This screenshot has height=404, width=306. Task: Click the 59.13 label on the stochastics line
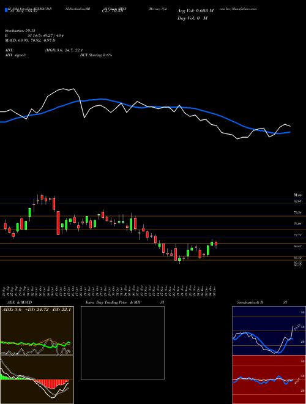point(296,327)
